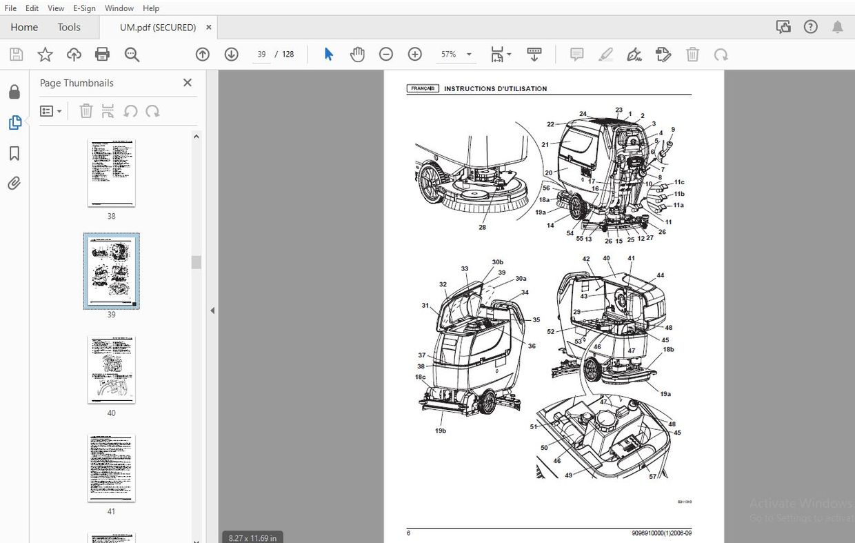The image size is (855, 543).
Task: Go to next page arrow
Action: point(231,55)
